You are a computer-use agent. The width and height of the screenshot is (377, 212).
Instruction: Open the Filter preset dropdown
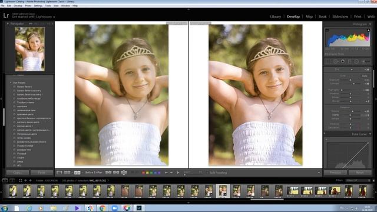pos(358,181)
